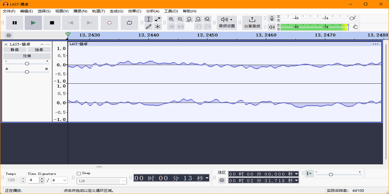
Task: Select the Draw tool
Action: (x=148, y=26)
